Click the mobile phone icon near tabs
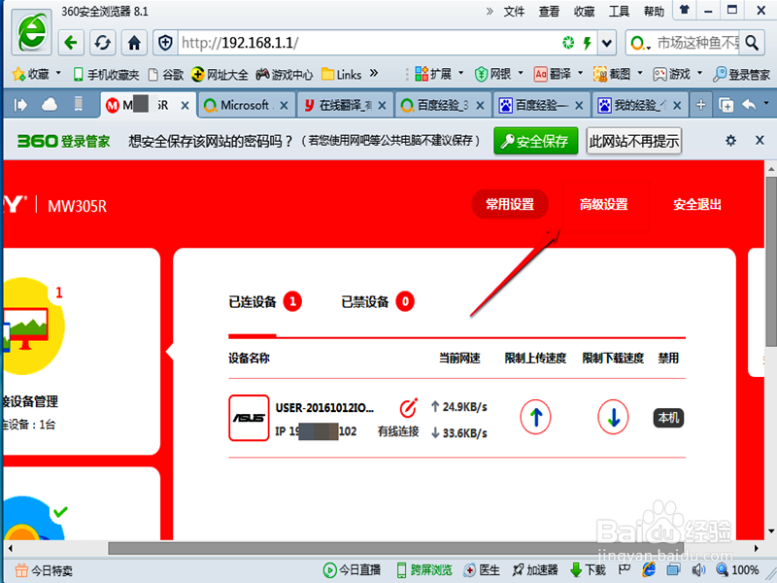The image size is (777, 583). click(x=79, y=104)
